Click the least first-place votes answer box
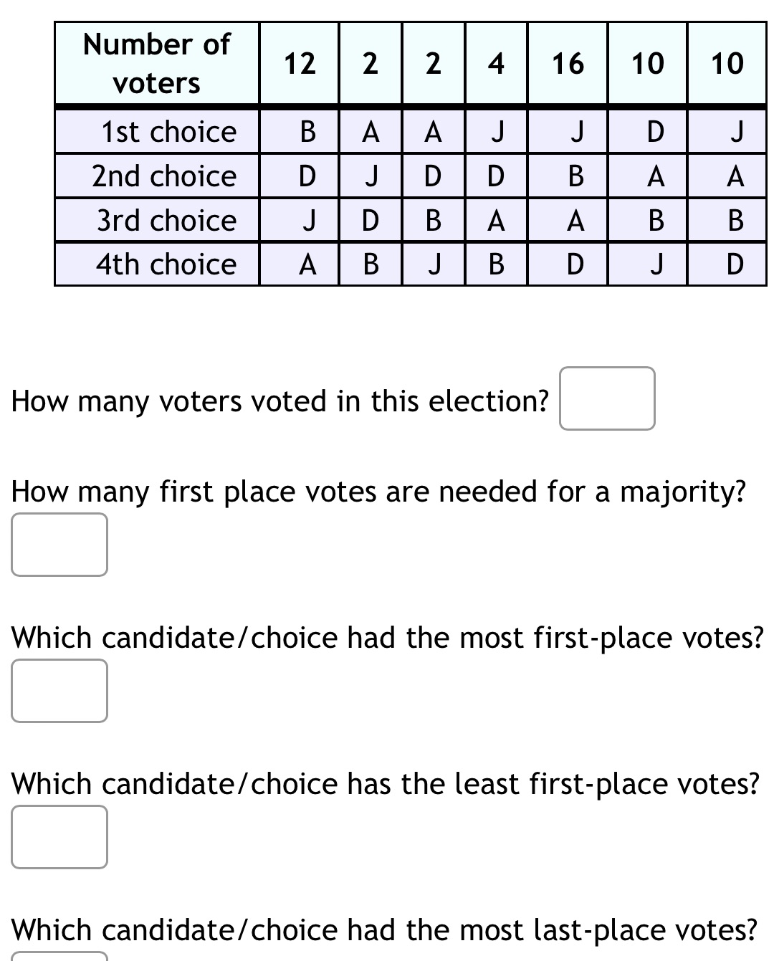The width and height of the screenshot is (774, 961). coord(59,837)
